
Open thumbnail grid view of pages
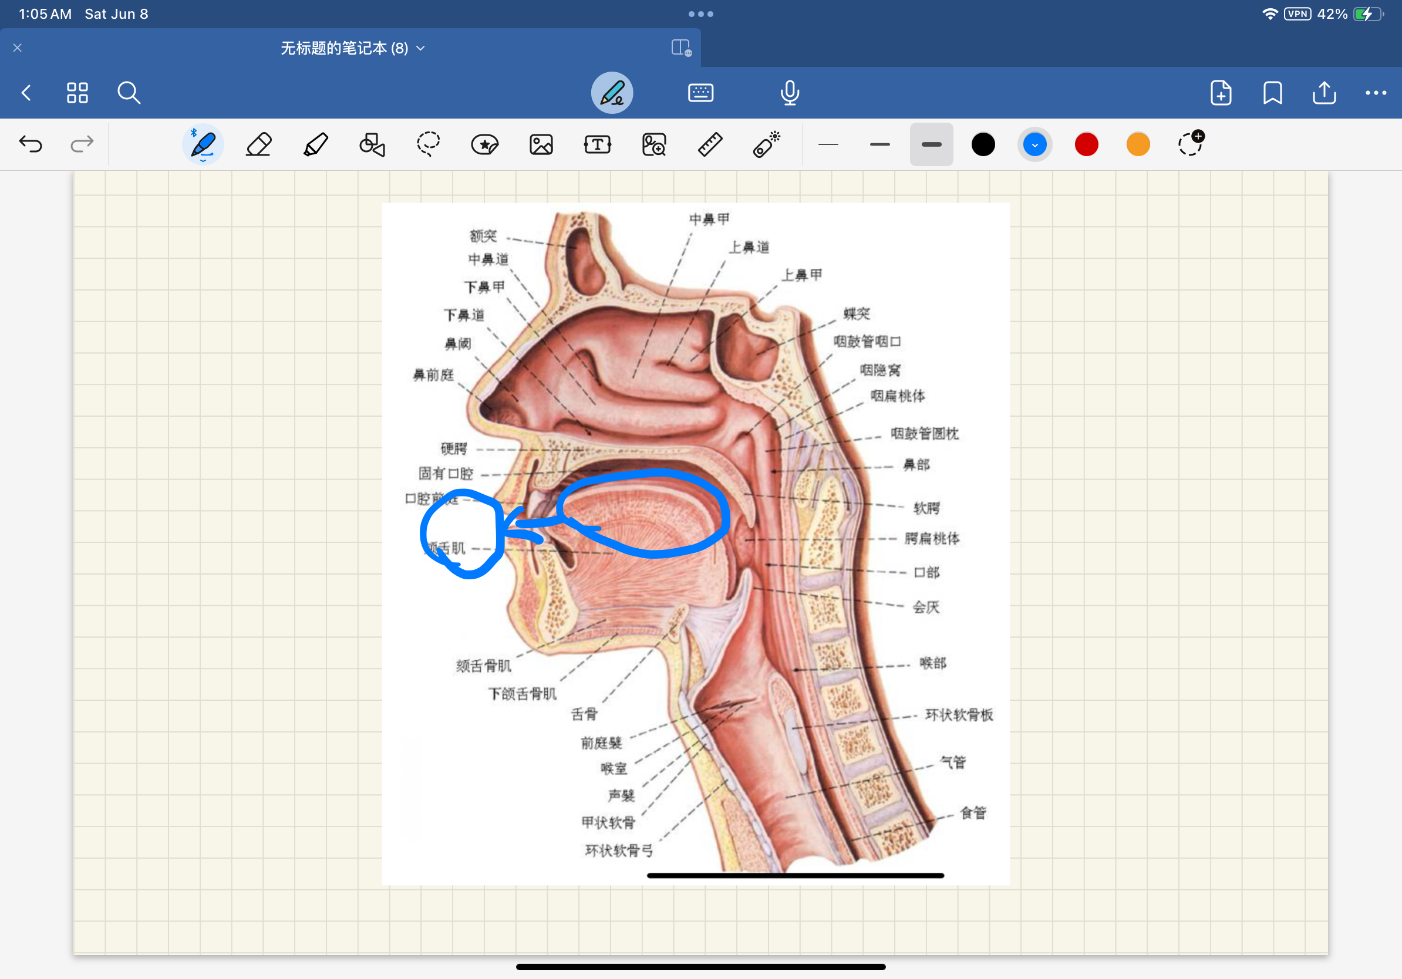point(77,93)
